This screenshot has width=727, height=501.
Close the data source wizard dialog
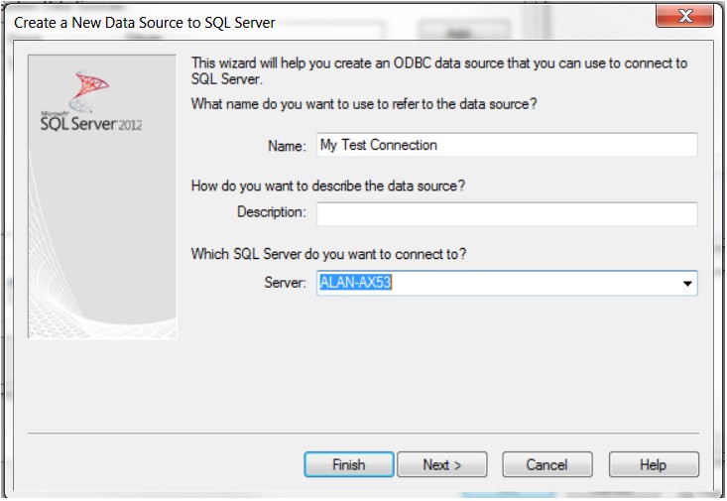(x=684, y=16)
